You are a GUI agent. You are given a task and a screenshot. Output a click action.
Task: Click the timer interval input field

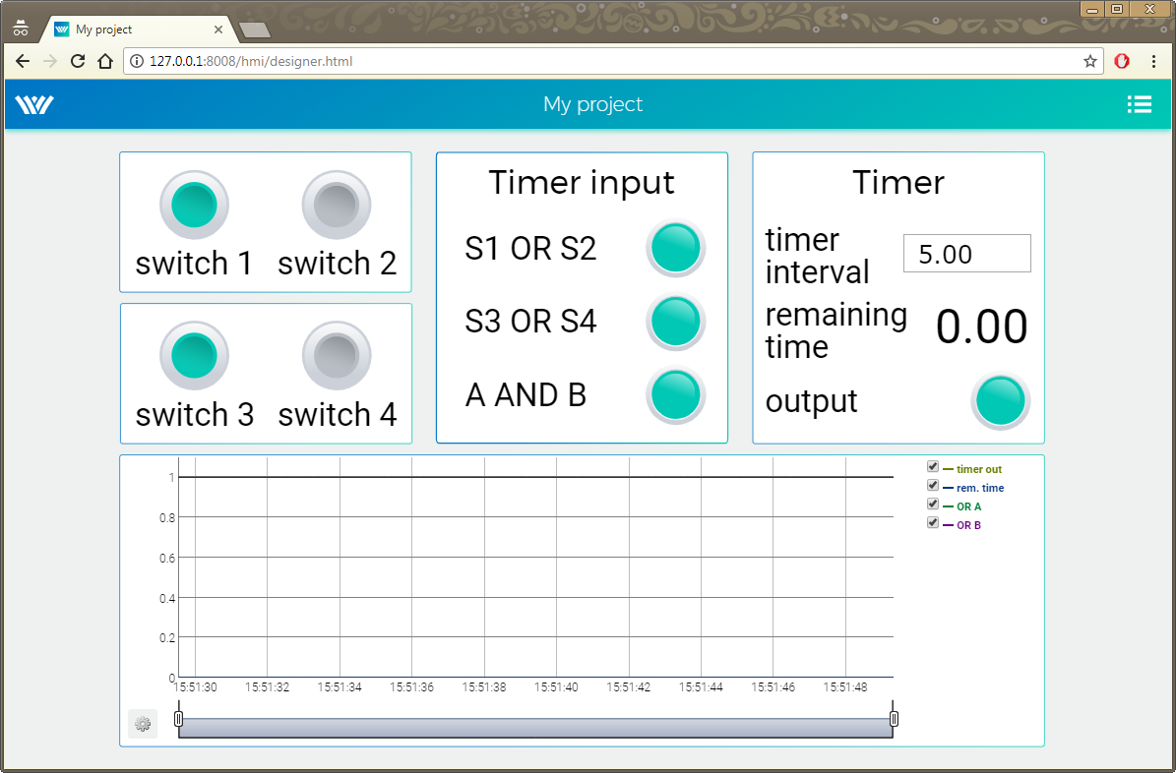pos(966,254)
